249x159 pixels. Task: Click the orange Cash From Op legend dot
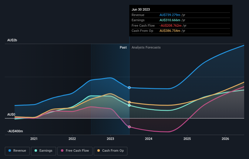click(x=99, y=151)
